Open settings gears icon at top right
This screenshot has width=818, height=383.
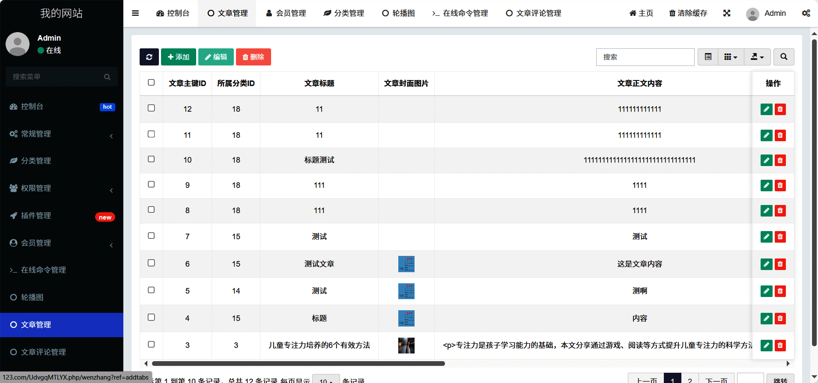coord(806,13)
